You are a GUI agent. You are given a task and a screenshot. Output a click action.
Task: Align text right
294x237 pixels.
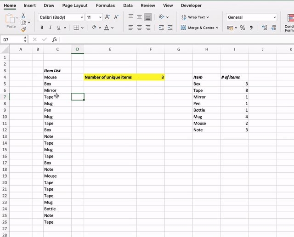point(148,28)
